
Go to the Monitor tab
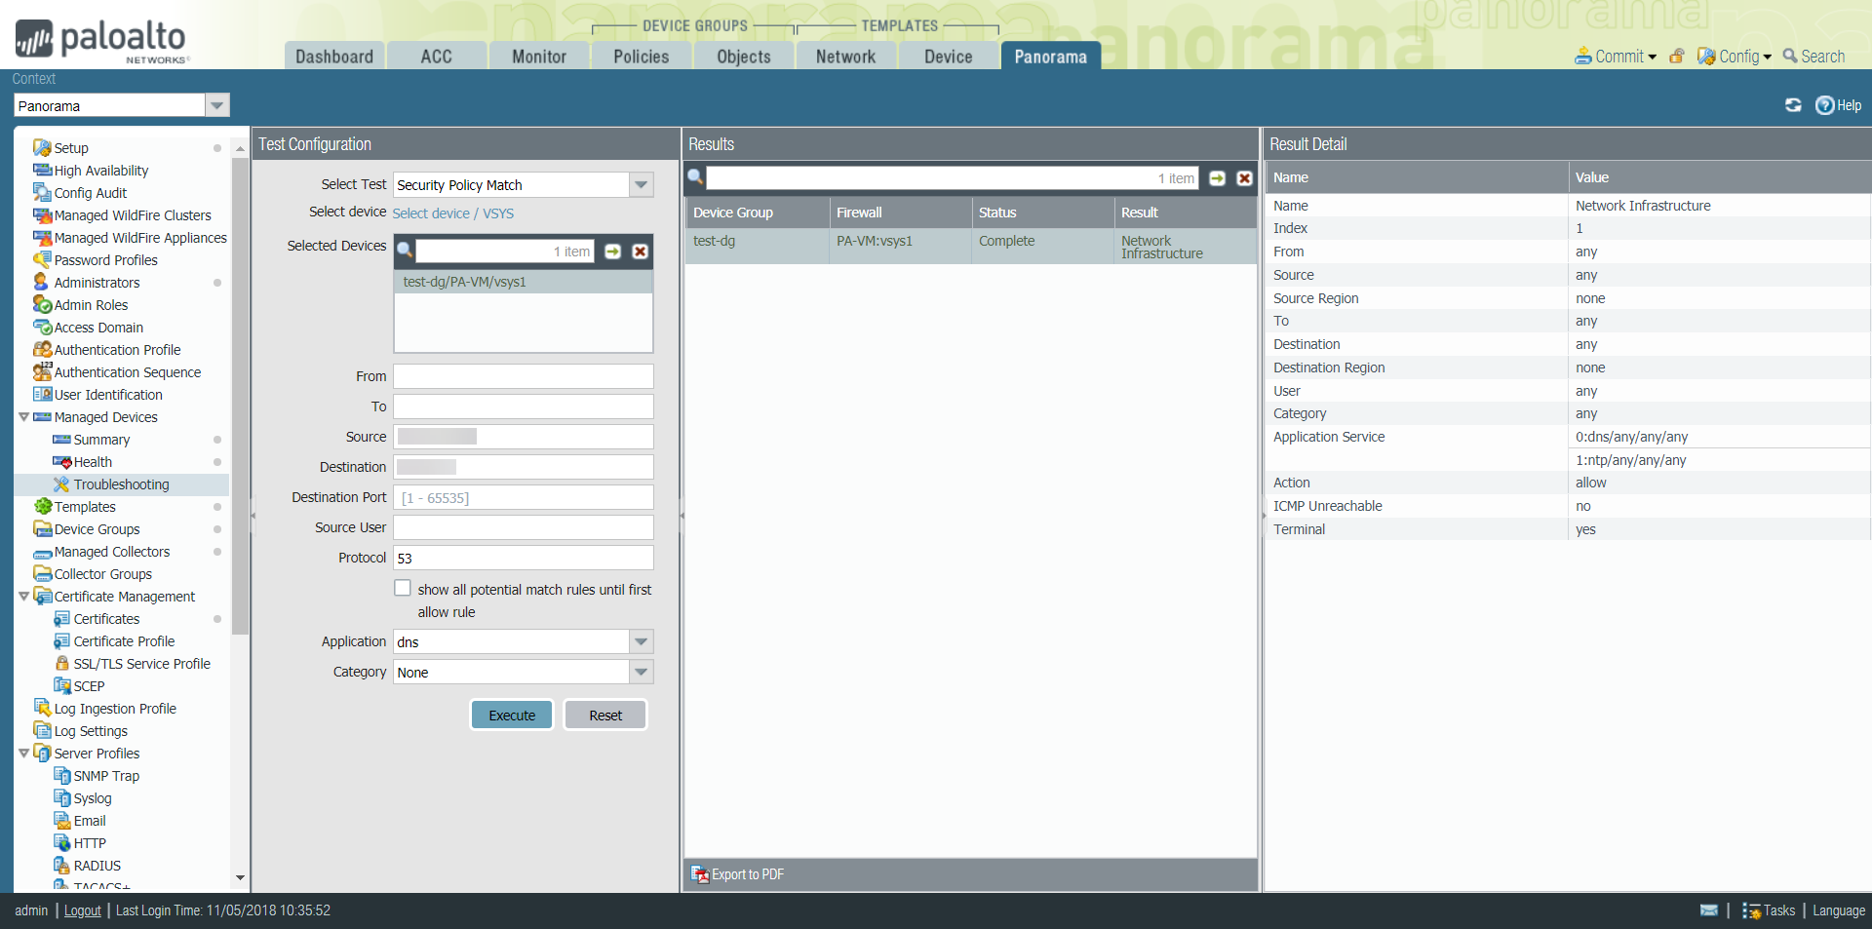(x=539, y=57)
